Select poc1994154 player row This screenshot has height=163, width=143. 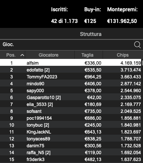71,118
